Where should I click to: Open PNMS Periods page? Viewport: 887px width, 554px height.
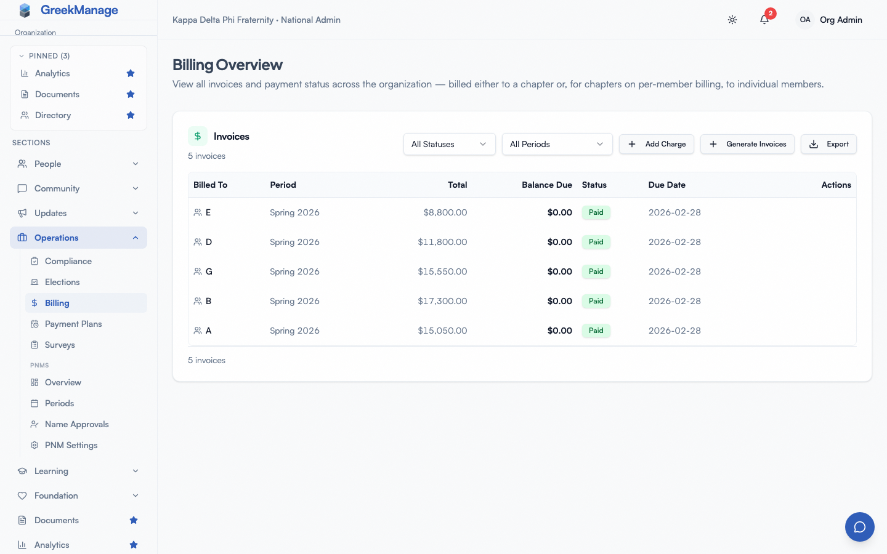[x=86, y=403]
